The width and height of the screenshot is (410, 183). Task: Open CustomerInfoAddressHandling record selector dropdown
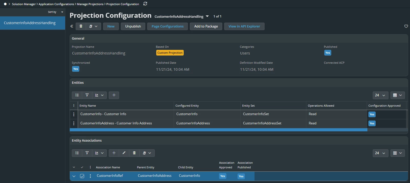point(207,16)
